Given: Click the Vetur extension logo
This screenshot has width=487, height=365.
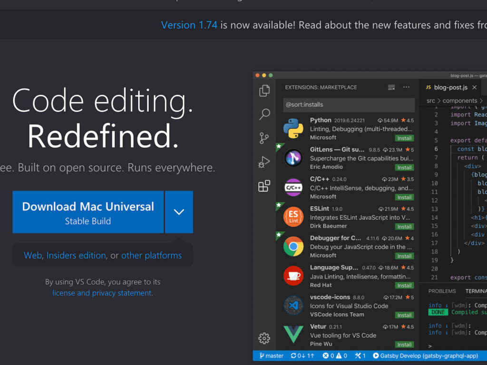Looking at the screenshot, I should [x=293, y=334].
